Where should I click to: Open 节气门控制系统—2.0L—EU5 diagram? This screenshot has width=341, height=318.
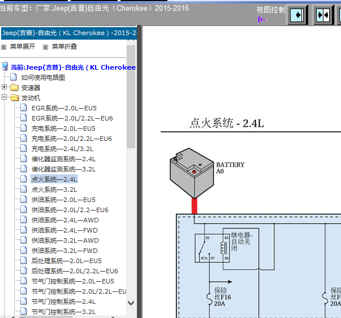pos(72,281)
